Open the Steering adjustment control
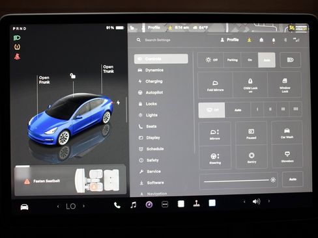The width and height of the screenshot is (318, 238). (215, 158)
